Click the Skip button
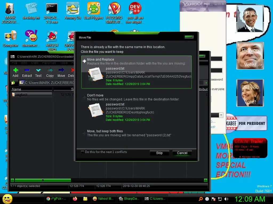Viewport: 273px width, 204px height. (159, 153)
